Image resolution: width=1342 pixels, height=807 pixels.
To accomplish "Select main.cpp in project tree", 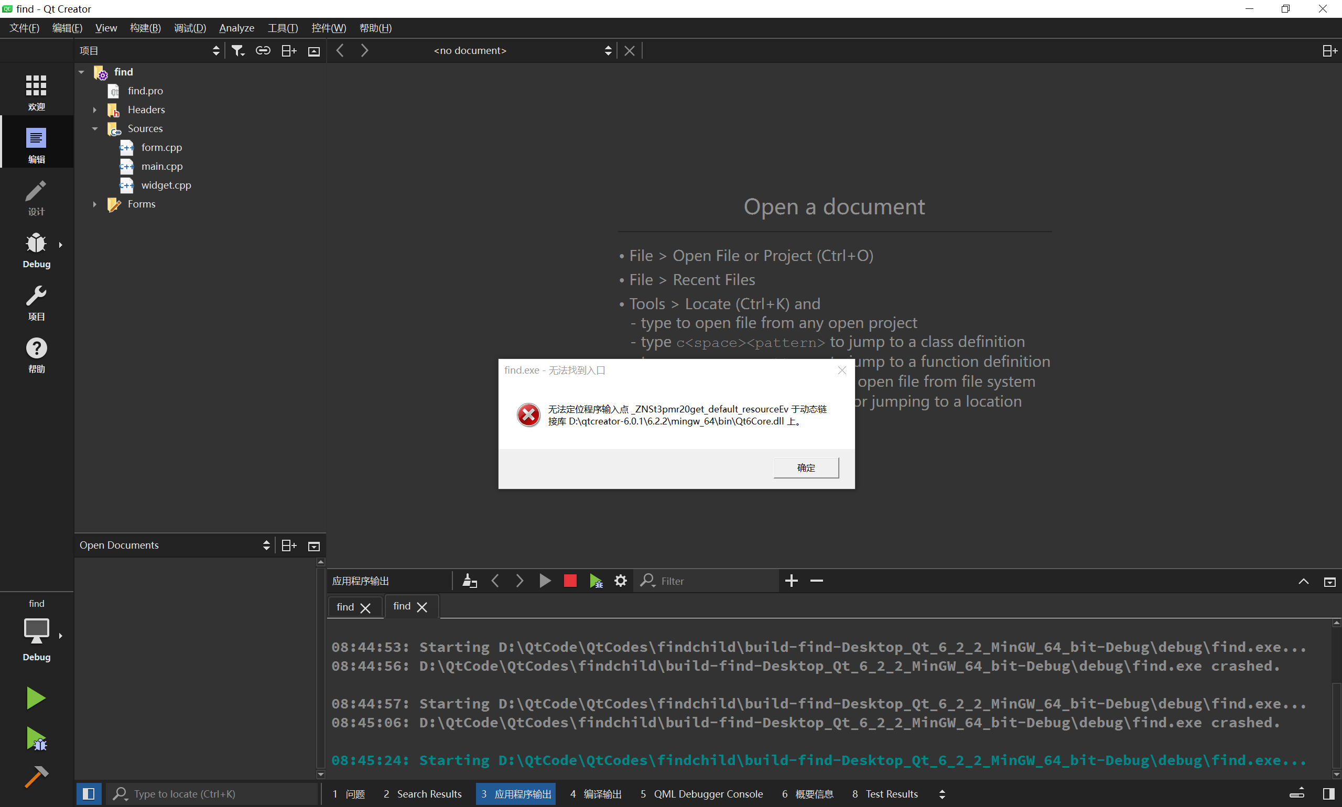I will [161, 167].
